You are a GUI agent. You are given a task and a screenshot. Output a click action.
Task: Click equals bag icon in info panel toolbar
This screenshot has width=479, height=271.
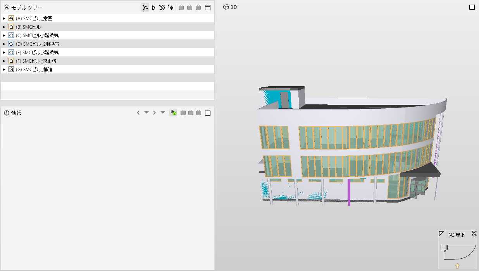pos(199,113)
